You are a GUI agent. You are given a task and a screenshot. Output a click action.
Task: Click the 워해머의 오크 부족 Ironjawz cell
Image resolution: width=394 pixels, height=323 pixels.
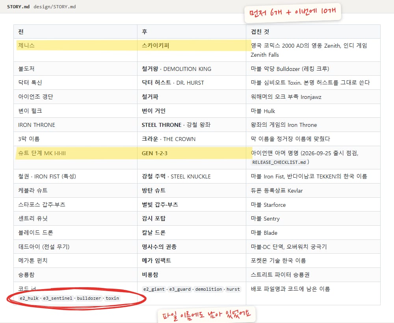(x=313, y=97)
